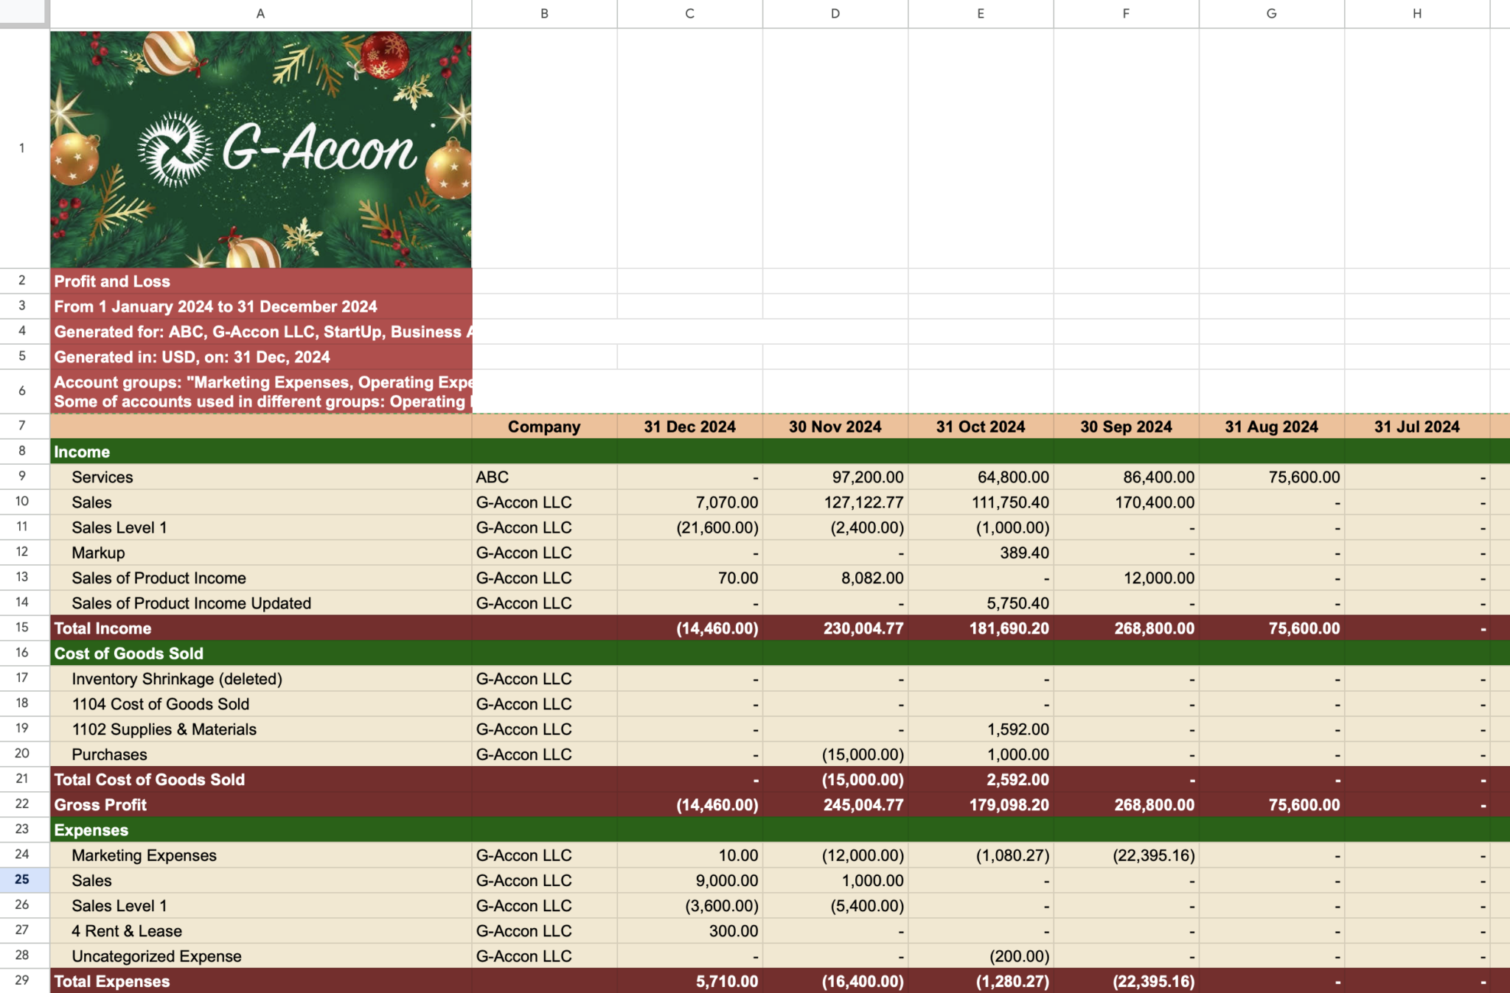Viewport: 1510px width, 993px height.
Task: Select column H header
Action: [x=1417, y=13]
